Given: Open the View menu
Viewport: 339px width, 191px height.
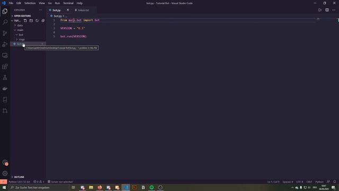Looking at the screenshot, I should (42, 3).
